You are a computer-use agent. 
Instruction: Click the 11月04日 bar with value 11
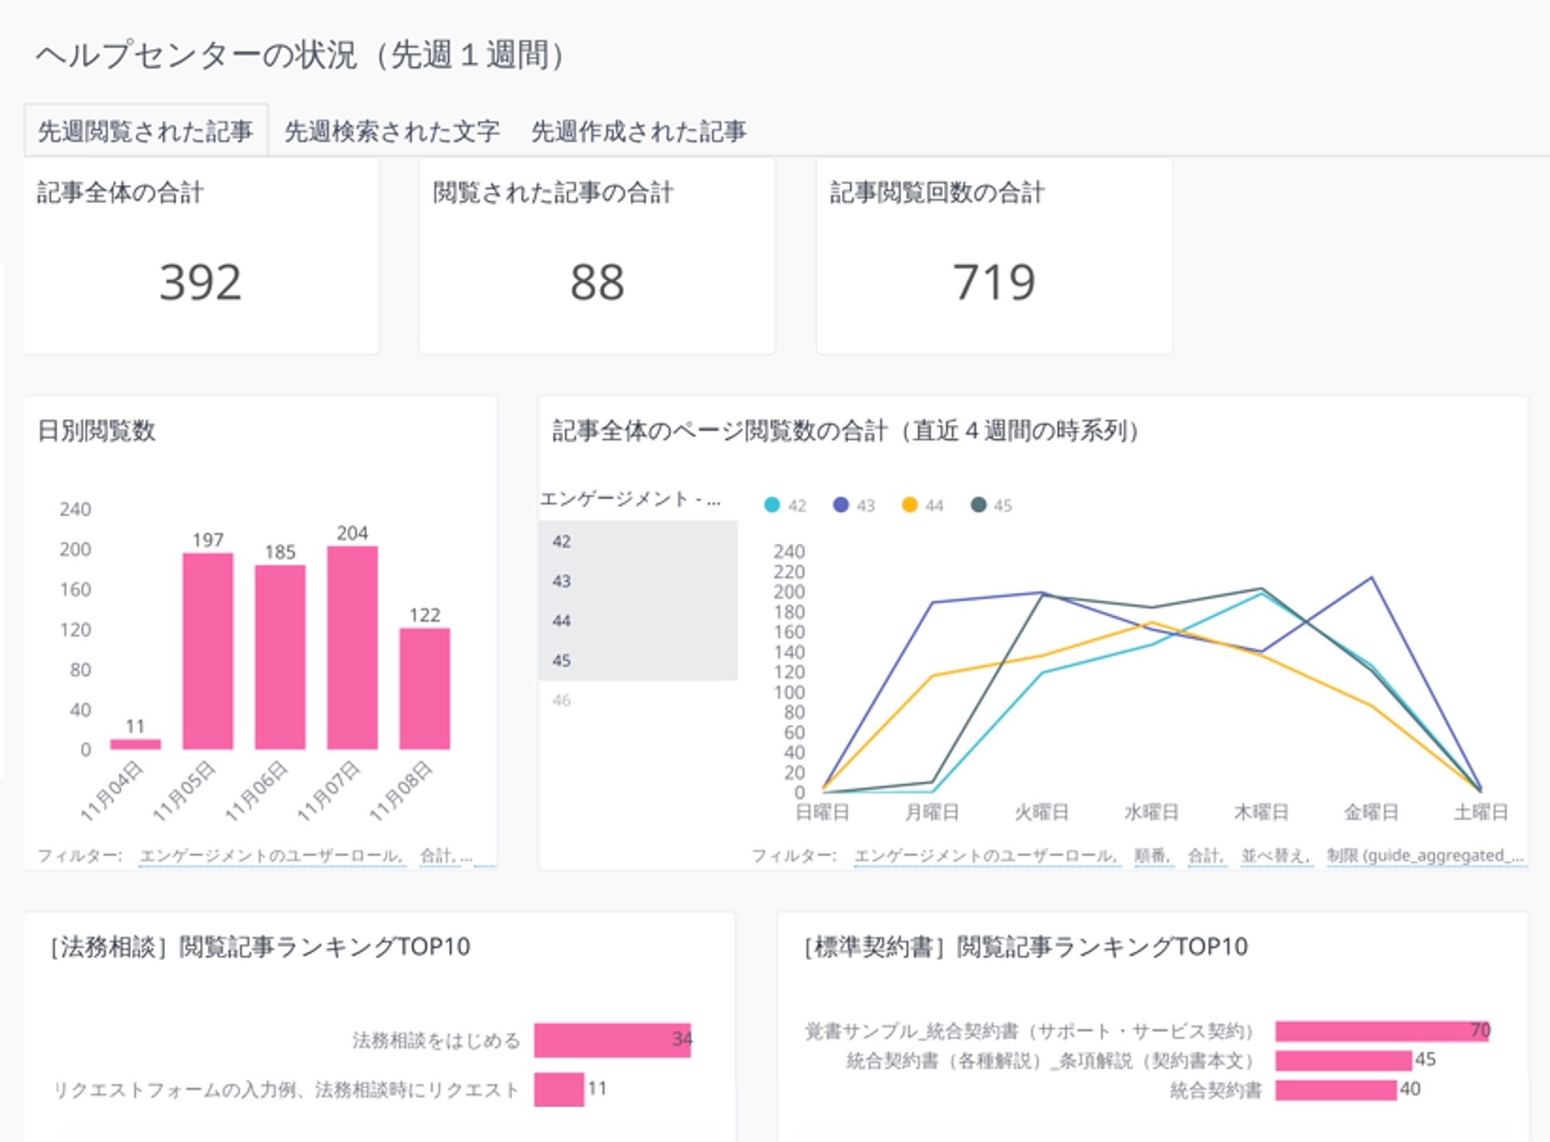click(135, 743)
